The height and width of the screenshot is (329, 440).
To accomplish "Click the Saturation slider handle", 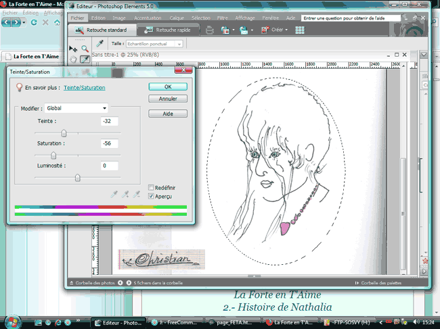I will tap(53, 155).
